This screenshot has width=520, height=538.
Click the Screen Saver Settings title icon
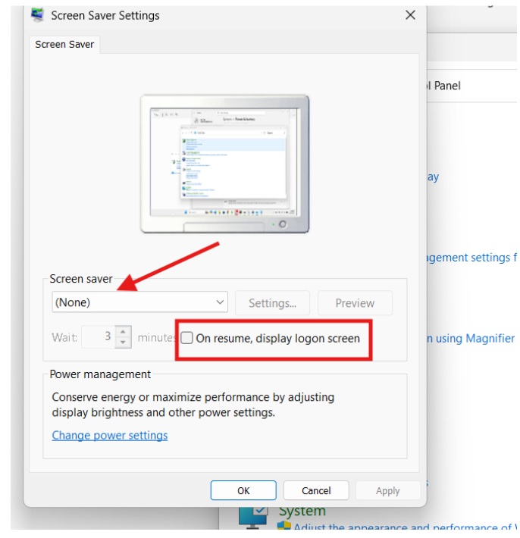tap(37, 14)
